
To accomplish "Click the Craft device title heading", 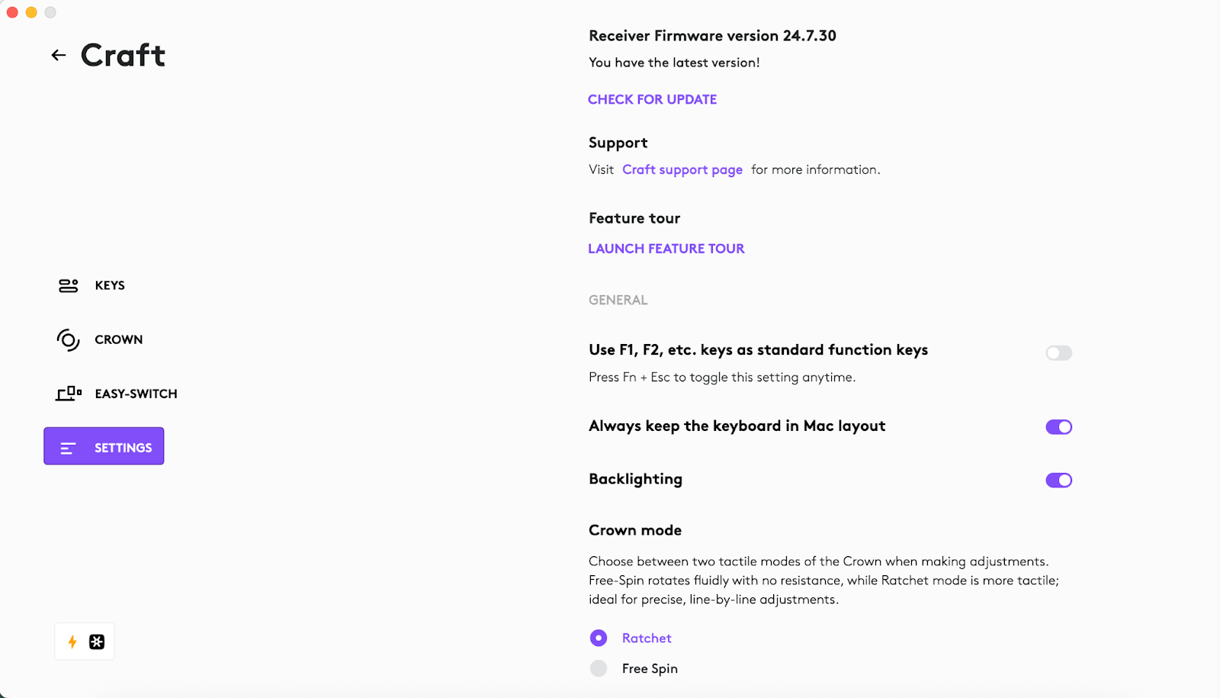I will [123, 55].
